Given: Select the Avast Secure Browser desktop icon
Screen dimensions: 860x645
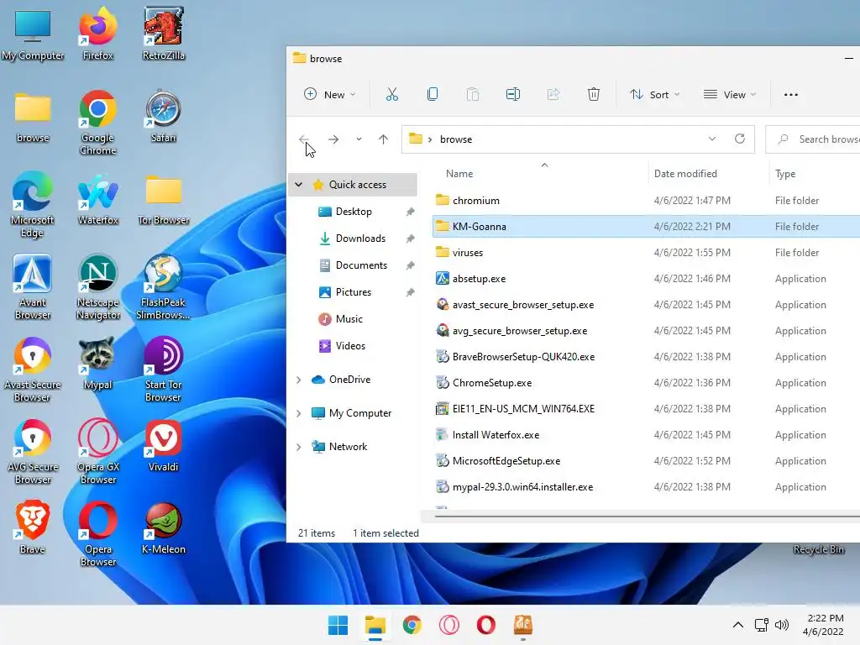Looking at the screenshot, I should point(33,370).
